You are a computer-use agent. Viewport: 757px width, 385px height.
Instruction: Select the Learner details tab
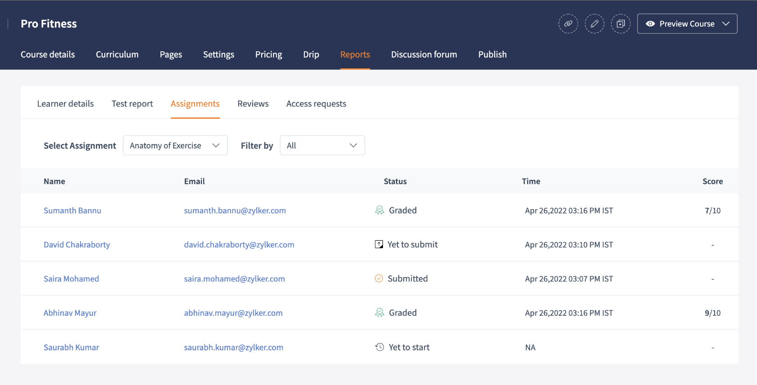(x=65, y=104)
